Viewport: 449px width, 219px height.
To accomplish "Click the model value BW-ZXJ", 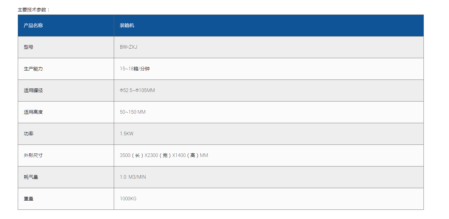I will coord(128,47).
